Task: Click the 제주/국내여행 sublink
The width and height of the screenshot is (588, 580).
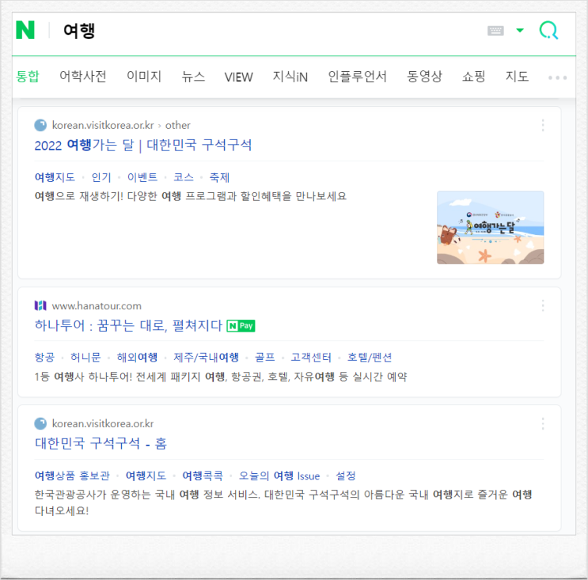Action: [x=206, y=357]
